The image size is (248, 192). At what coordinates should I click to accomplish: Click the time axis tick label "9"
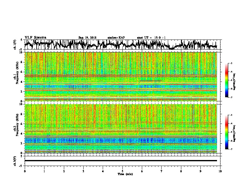tap(200, 171)
